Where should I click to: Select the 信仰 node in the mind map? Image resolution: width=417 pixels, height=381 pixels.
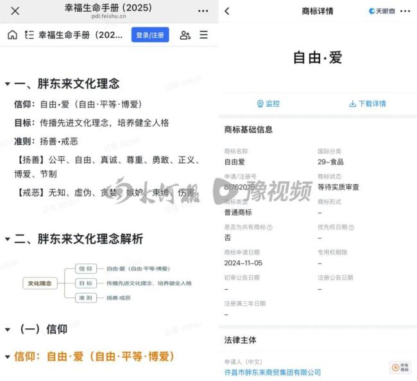pos(85,269)
